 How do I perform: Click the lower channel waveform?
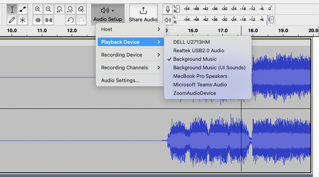(x=155, y=141)
